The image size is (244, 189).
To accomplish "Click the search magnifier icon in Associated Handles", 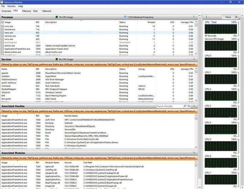I will point(185,106).
